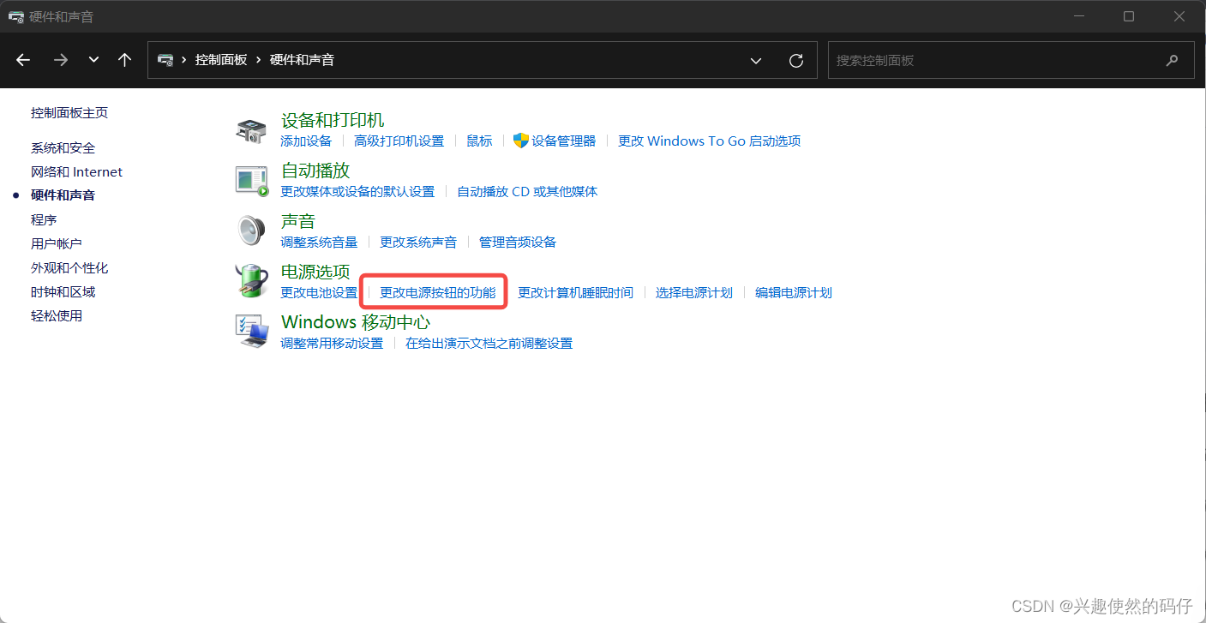The width and height of the screenshot is (1206, 623).
Task: Click the 声音 speaker icon
Action: 252,231
